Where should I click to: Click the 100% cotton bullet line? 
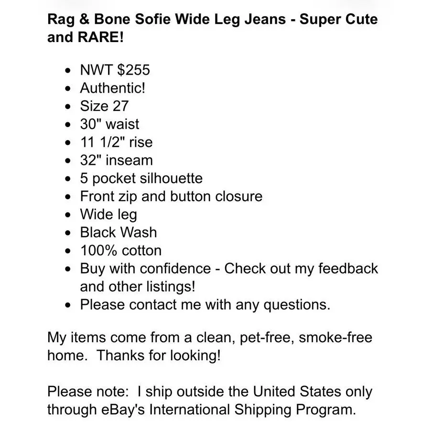tap(121, 250)
